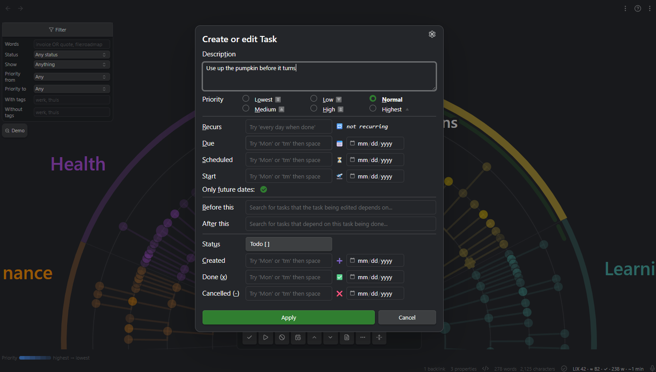656x372 pixels.
Task: Click the priority gradient bar legend
Action: (35, 358)
